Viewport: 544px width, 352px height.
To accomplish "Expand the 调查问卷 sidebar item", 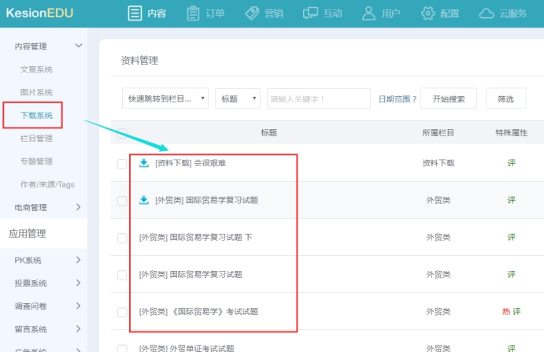I will [x=79, y=306].
